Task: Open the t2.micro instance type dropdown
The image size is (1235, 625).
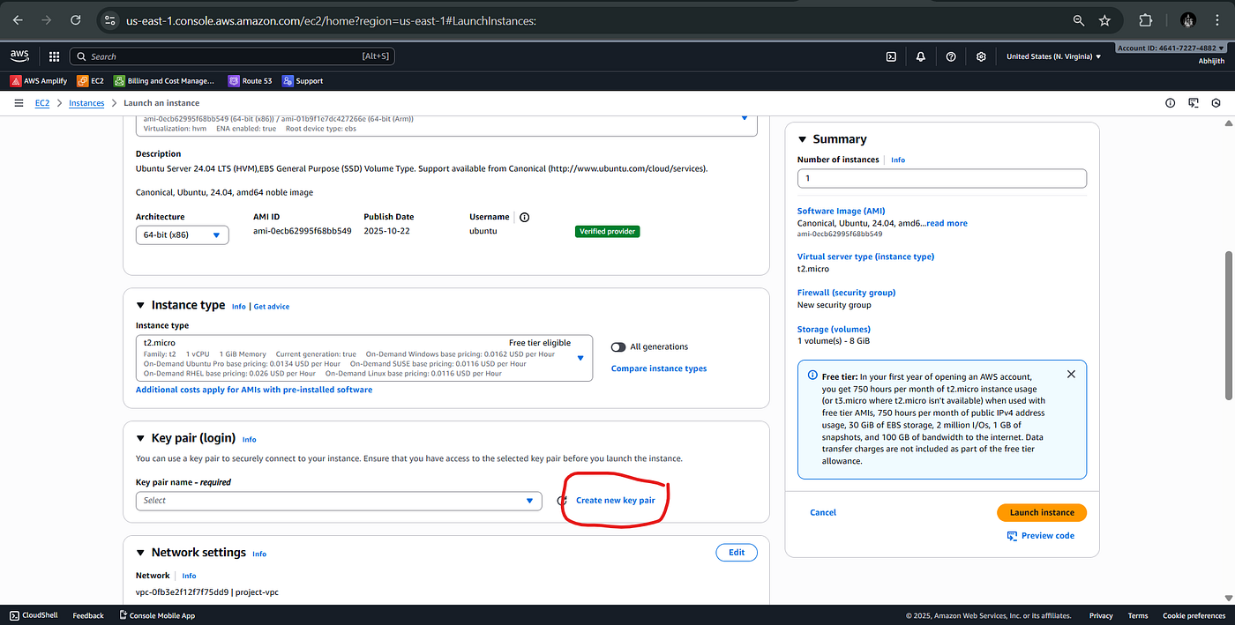Action: pyautogui.click(x=364, y=358)
